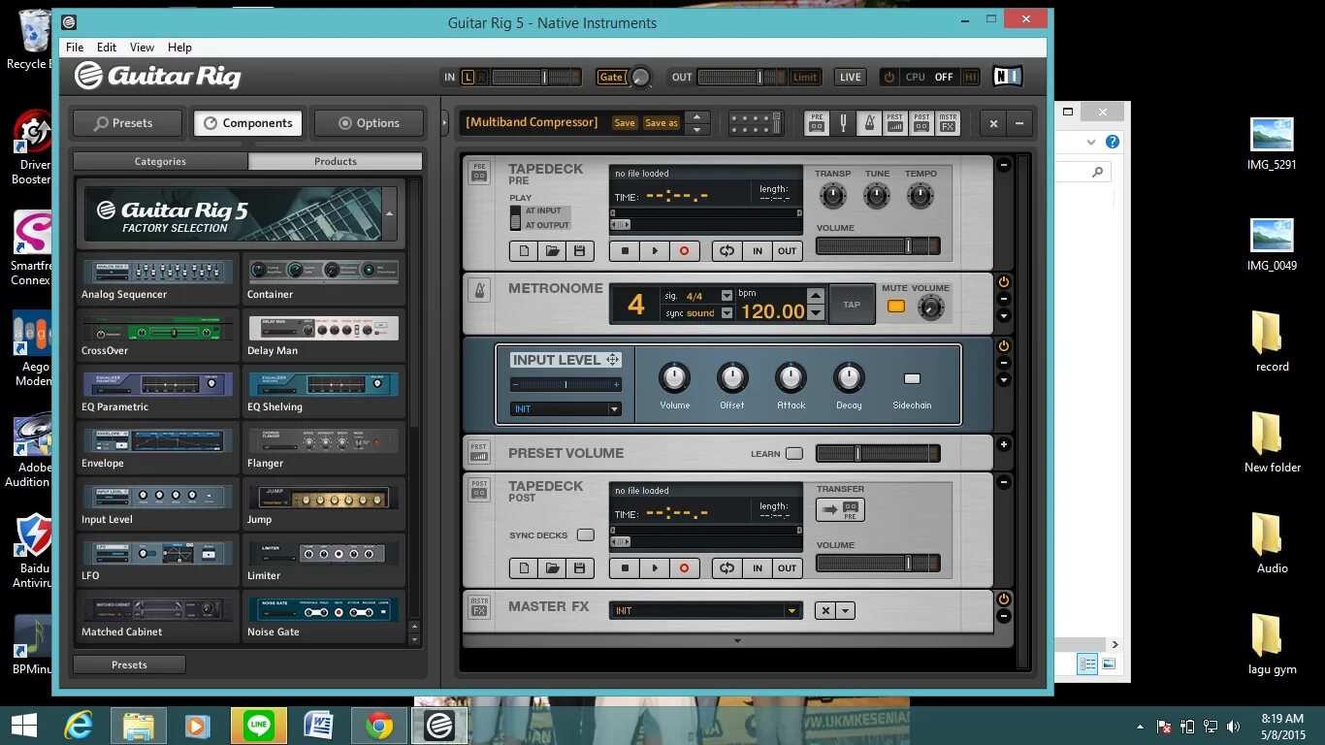The height and width of the screenshot is (745, 1325).
Task: Toggle loop mode on Tapedeck Pre
Action: [x=727, y=251]
